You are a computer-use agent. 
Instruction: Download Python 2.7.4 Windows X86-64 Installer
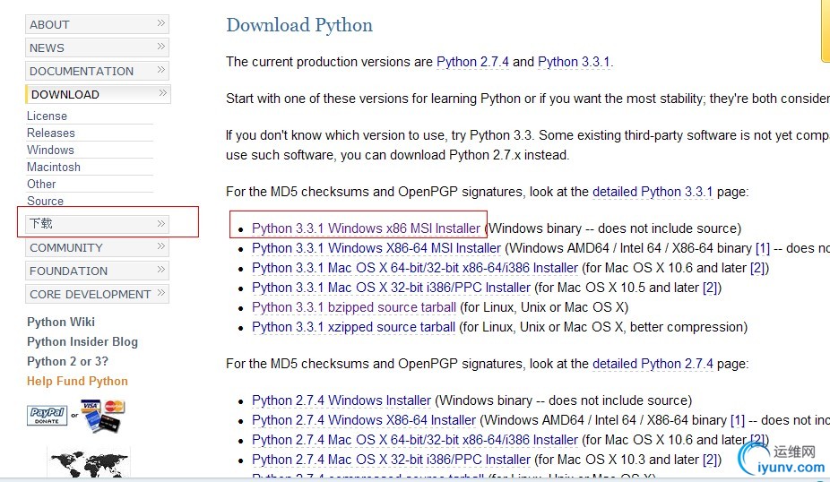click(364, 420)
